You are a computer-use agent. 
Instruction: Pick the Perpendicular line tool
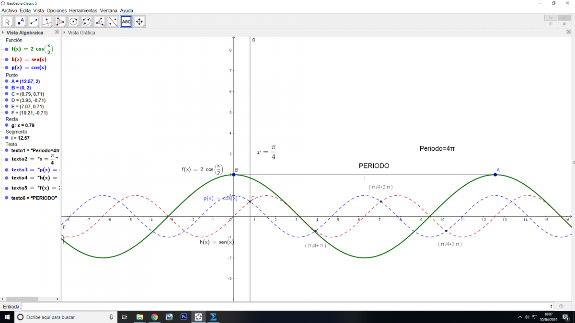click(x=47, y=22)
